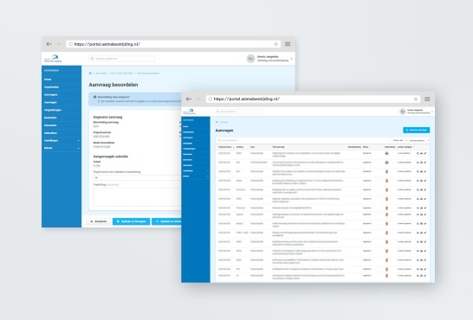Click the user avatar in the front window's header
Image resolution: width=473 pixels, height=320 pixels.
click(x=403, y=112)
